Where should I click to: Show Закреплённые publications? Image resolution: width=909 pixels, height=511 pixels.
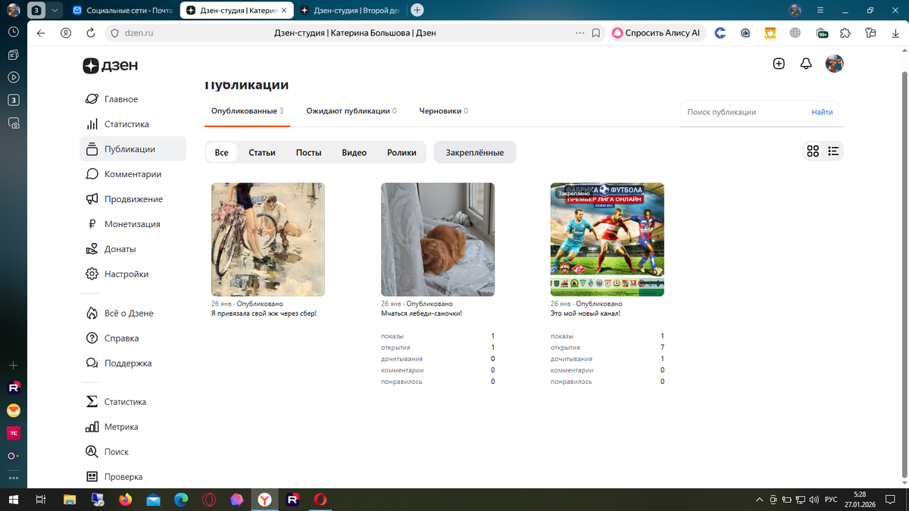[474, 152]
